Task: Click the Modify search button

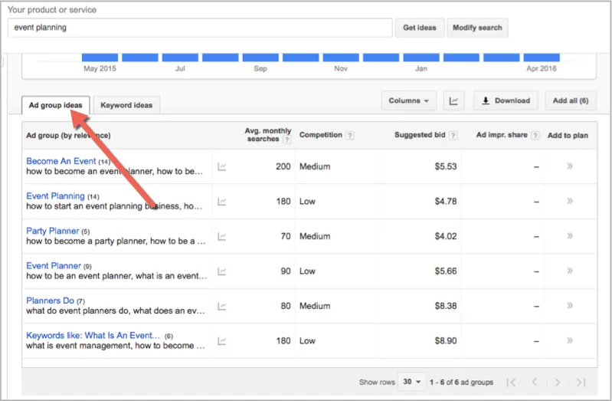Action: 477,28
